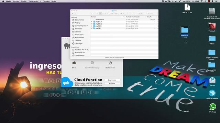The height and width of the screenshot is (123, 220).
Task: Expand the php5.4.45 folder
Action: click(92, 22)
